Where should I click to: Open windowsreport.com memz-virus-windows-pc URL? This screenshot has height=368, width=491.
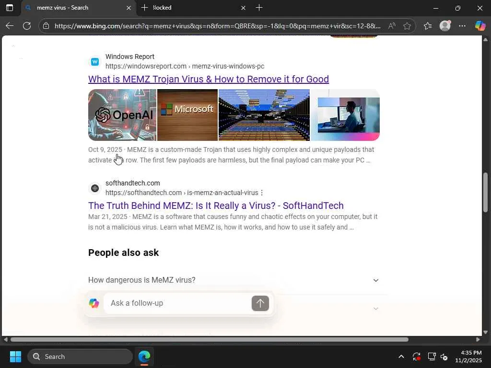click(185, 66)
